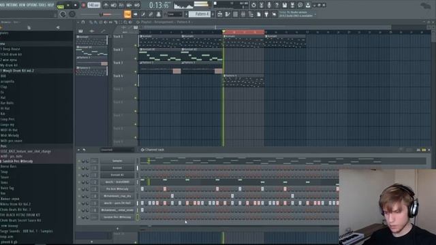Toggle the metronome in the recording panel
The width and height of the screenshot is (436, 245).
106,5
